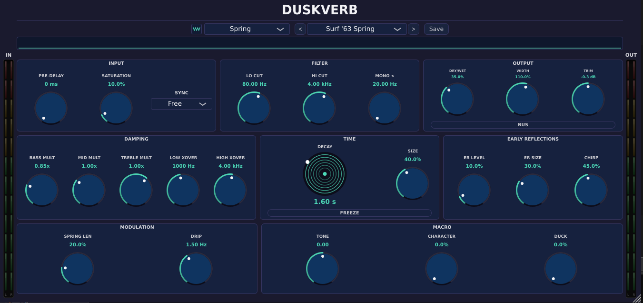
Task: Click the 20.0% spring len value
Action: [78, 245]
